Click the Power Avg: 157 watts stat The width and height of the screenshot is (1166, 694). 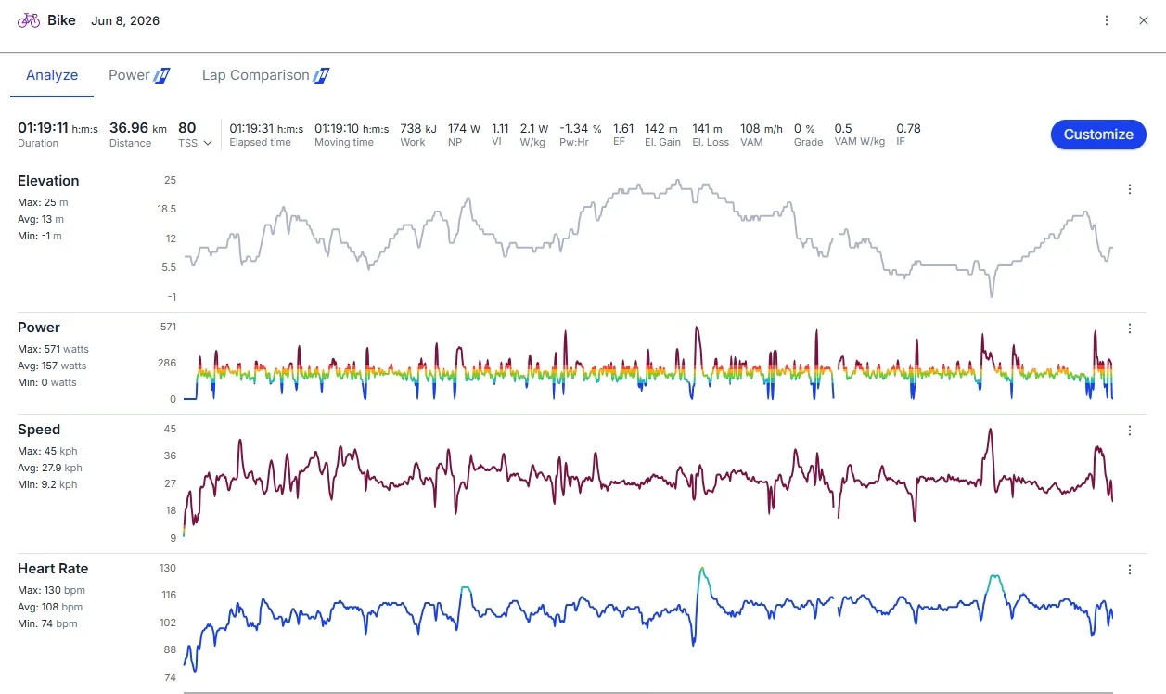coord(52,366)
